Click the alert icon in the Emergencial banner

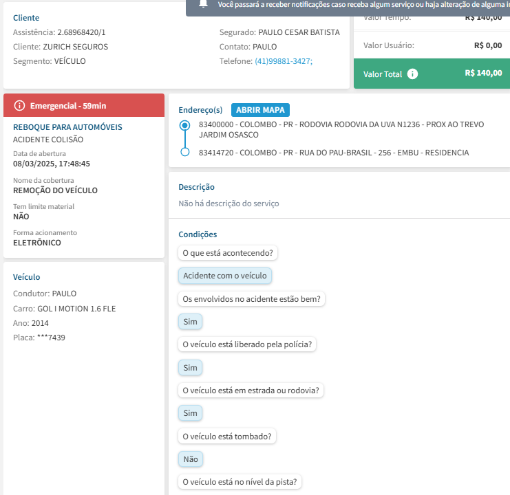click(19, 106)
